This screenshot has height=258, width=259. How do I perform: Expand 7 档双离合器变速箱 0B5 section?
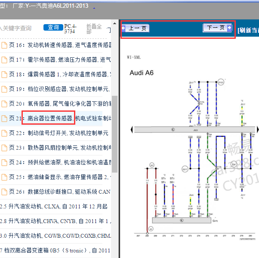(55, 250)
